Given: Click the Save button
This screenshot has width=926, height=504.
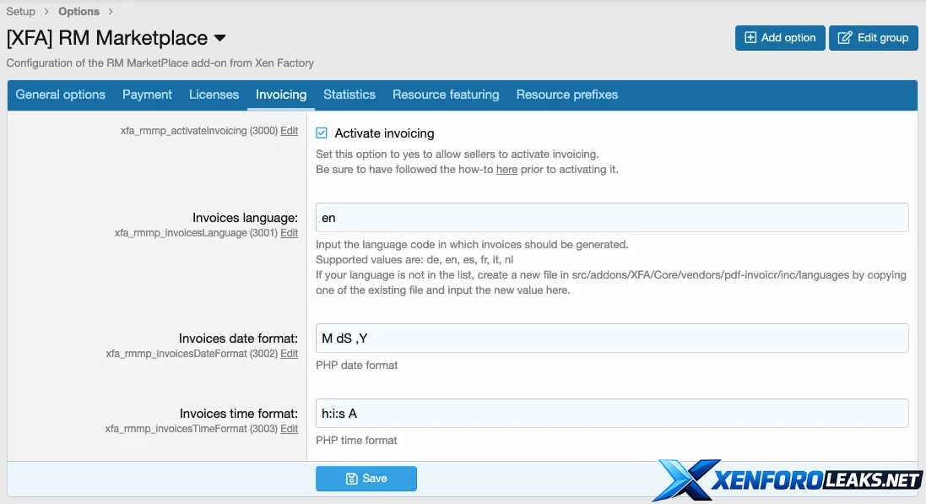Looking at the screenshot, I should tap(366, 479).
